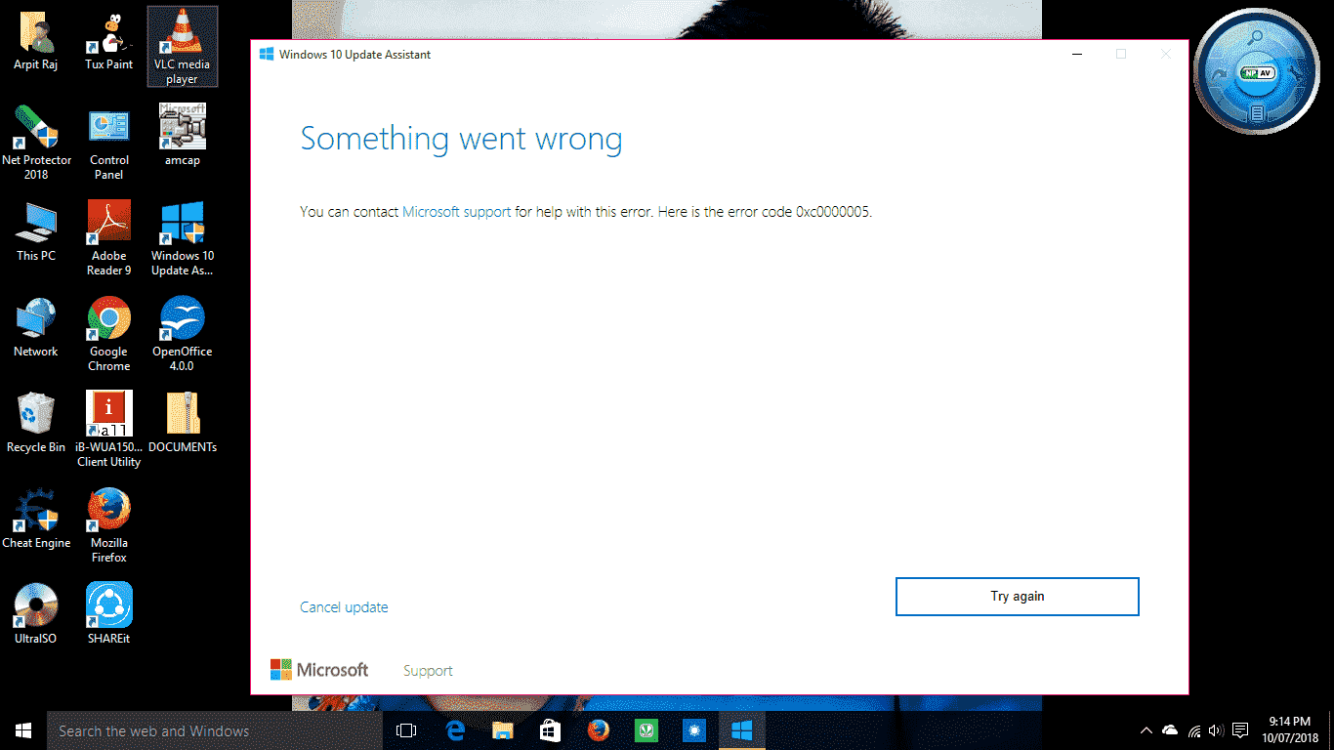Open the Windows Start menu
The image size is (1334, 750).
click(x=23, y=730)
